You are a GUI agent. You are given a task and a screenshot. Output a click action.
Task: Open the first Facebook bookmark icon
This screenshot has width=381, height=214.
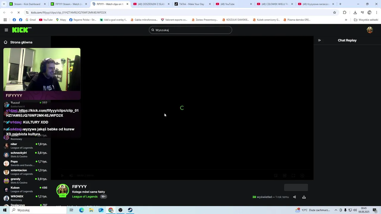coord(14,20)
